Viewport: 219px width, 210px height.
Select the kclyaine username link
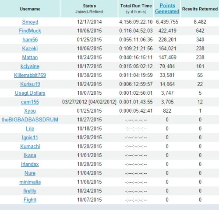(30, 66)
